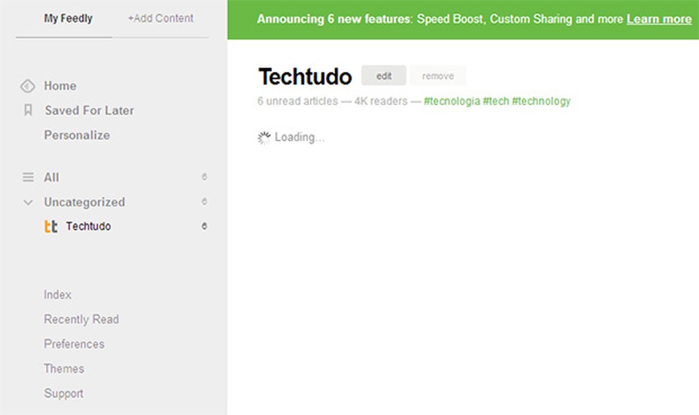Click the All list icon in sidebar
Screen dimensions: 699x415
point(28,178)
